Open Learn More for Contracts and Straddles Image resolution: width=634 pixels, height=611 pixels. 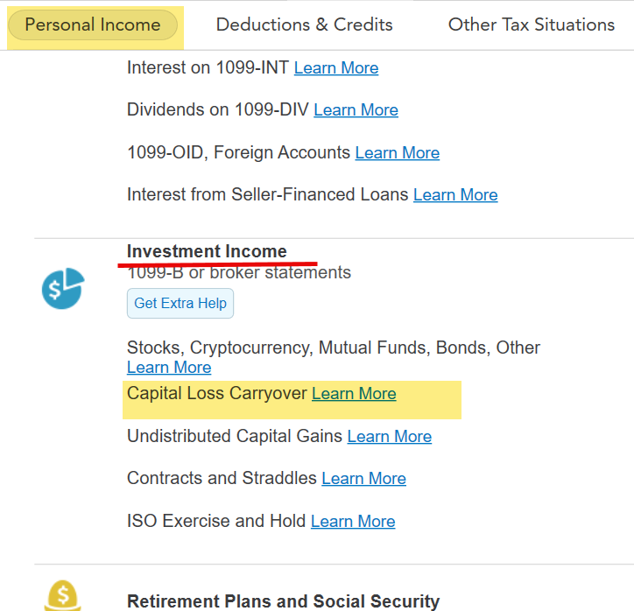tap(363, 479)
